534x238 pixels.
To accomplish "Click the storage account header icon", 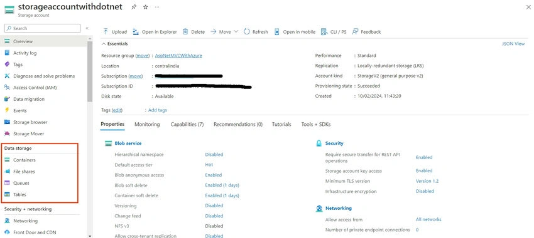I will (x=9, y=10).
